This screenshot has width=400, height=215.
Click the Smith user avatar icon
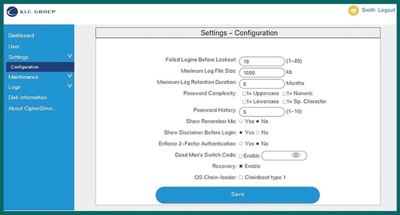(x=353, y=10)
